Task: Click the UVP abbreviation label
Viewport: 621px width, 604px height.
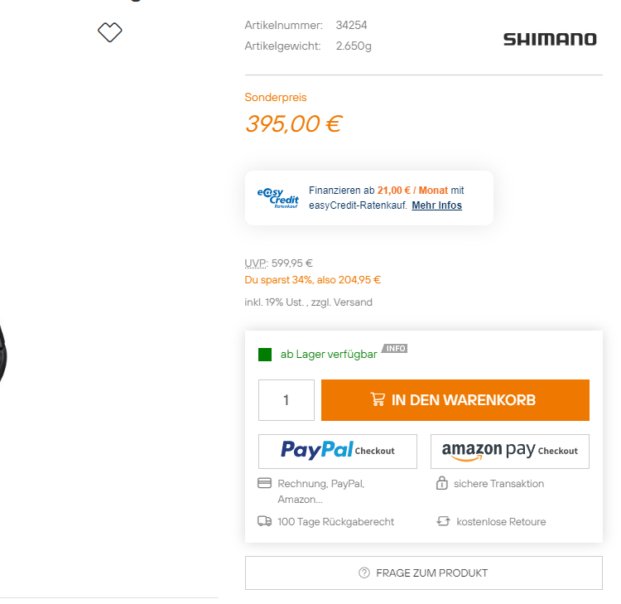Action: (256, 263)
